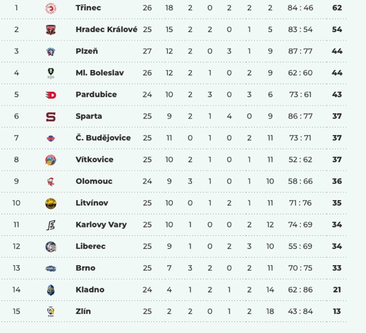The image size is (366, 333).
Task: Select the Pardubice red D logo
Action: click(x=51, y=95)
